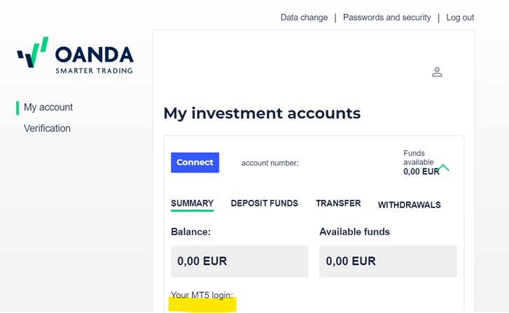Collapse the account panel with green chevron
509x313 pixels.
(443, 168)
